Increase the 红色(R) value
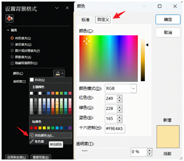This screenshot has height=161, width=184. 119,97
